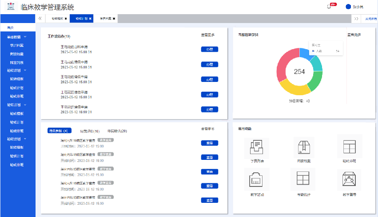Launch 教学活动 quick function icon

point(257,179)
